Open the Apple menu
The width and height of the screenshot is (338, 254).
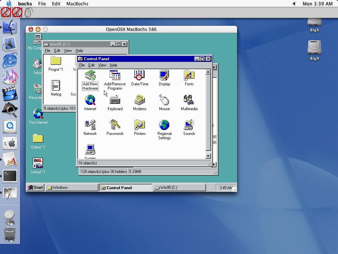[x=9, y=3]
